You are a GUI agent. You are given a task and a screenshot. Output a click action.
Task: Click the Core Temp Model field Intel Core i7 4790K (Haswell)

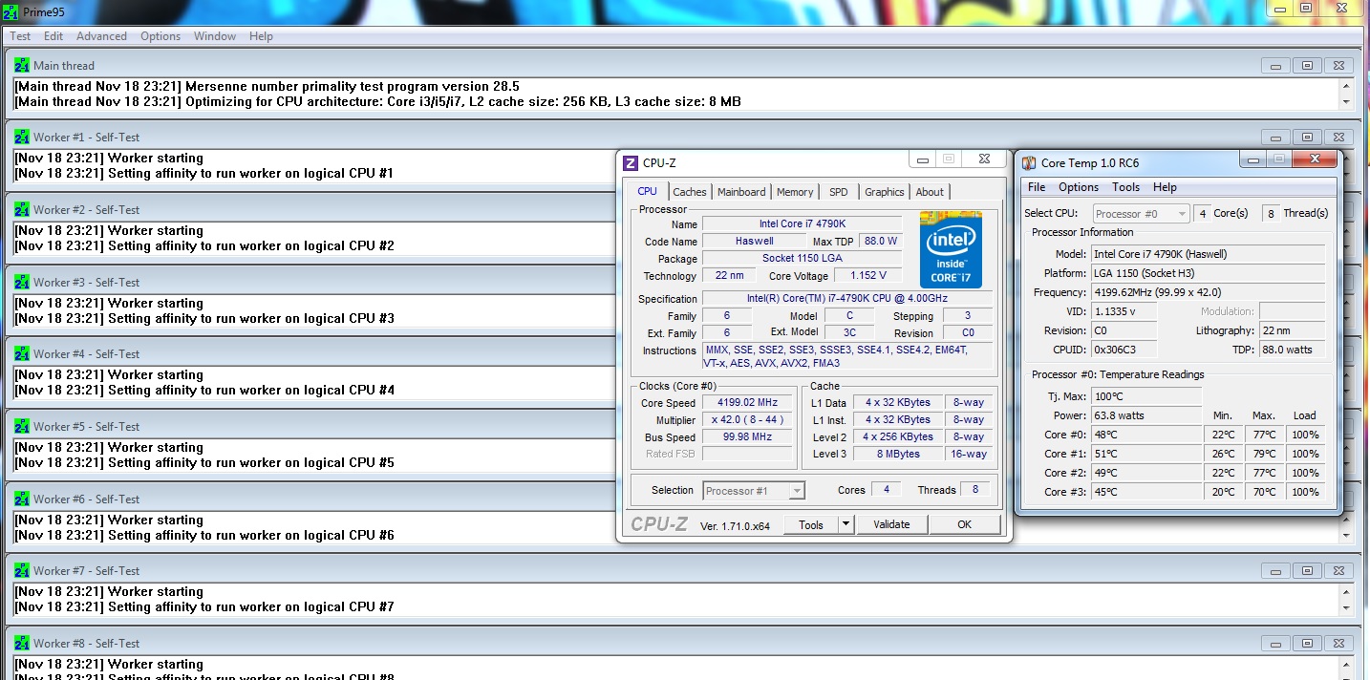tap(1208, 254)
